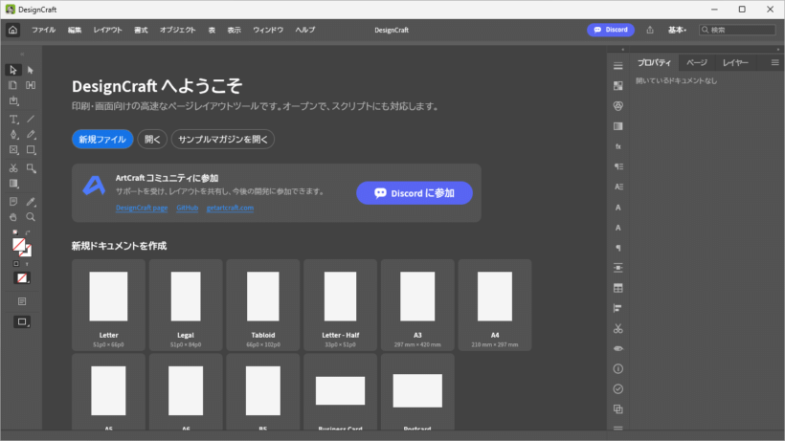Click the share/export icon near Discord
The width and height of the screenshot is (785, 441).
(x=650, y=30)
